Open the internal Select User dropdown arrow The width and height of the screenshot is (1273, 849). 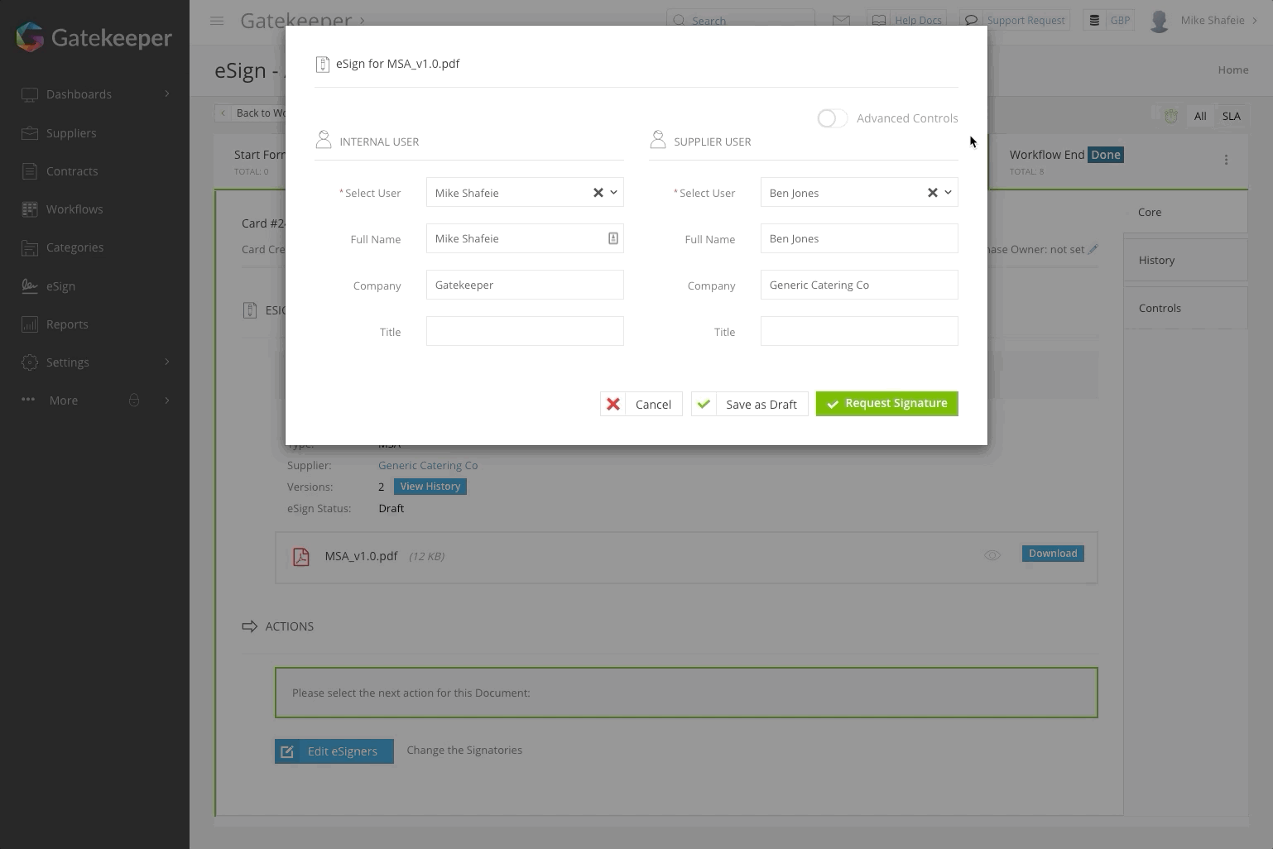pos(614,193)
